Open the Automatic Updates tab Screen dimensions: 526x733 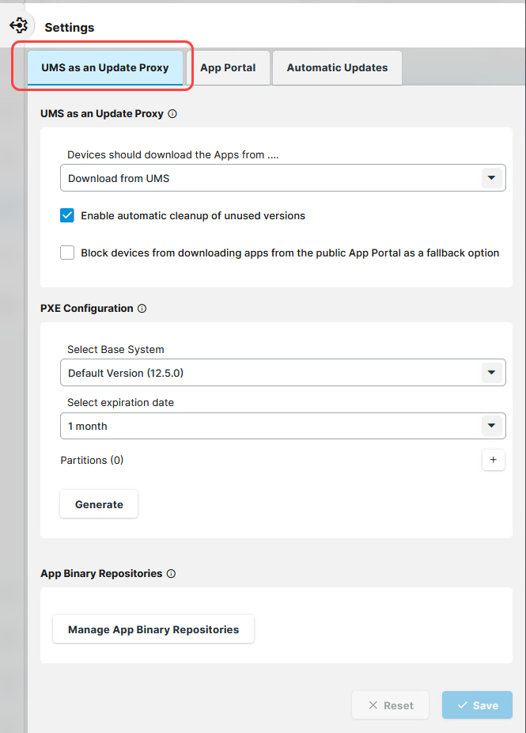click(x=336, y=67)
